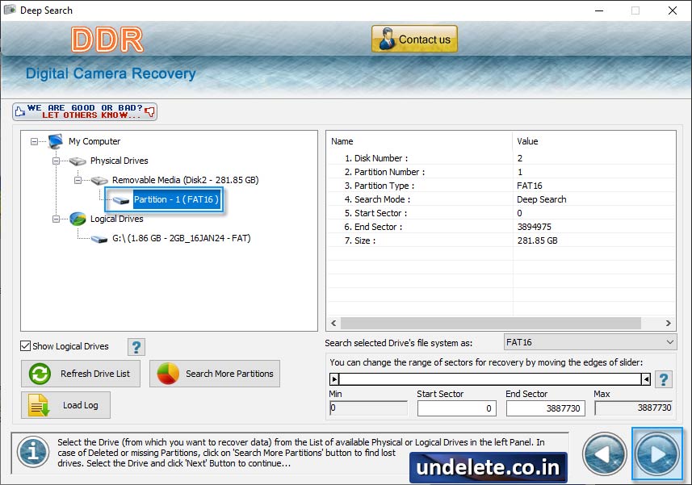Image resolution: width=692 pixels, height=485 pixels.
Task: Select Partition - 1 (FAT16) entry
Action: (x=176, y=199)
